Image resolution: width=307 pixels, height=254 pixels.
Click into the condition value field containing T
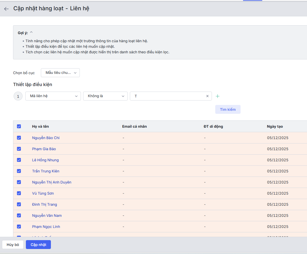coord(167,96)
